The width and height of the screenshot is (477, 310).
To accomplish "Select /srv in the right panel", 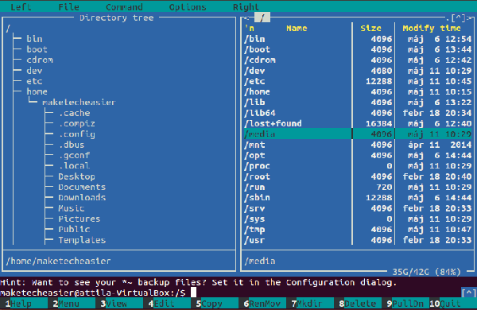I will click(x=358, y=208).
